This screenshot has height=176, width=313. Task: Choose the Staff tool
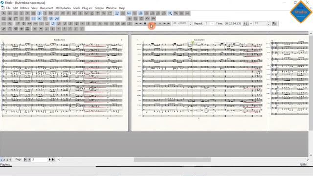(x=10, y=13)
